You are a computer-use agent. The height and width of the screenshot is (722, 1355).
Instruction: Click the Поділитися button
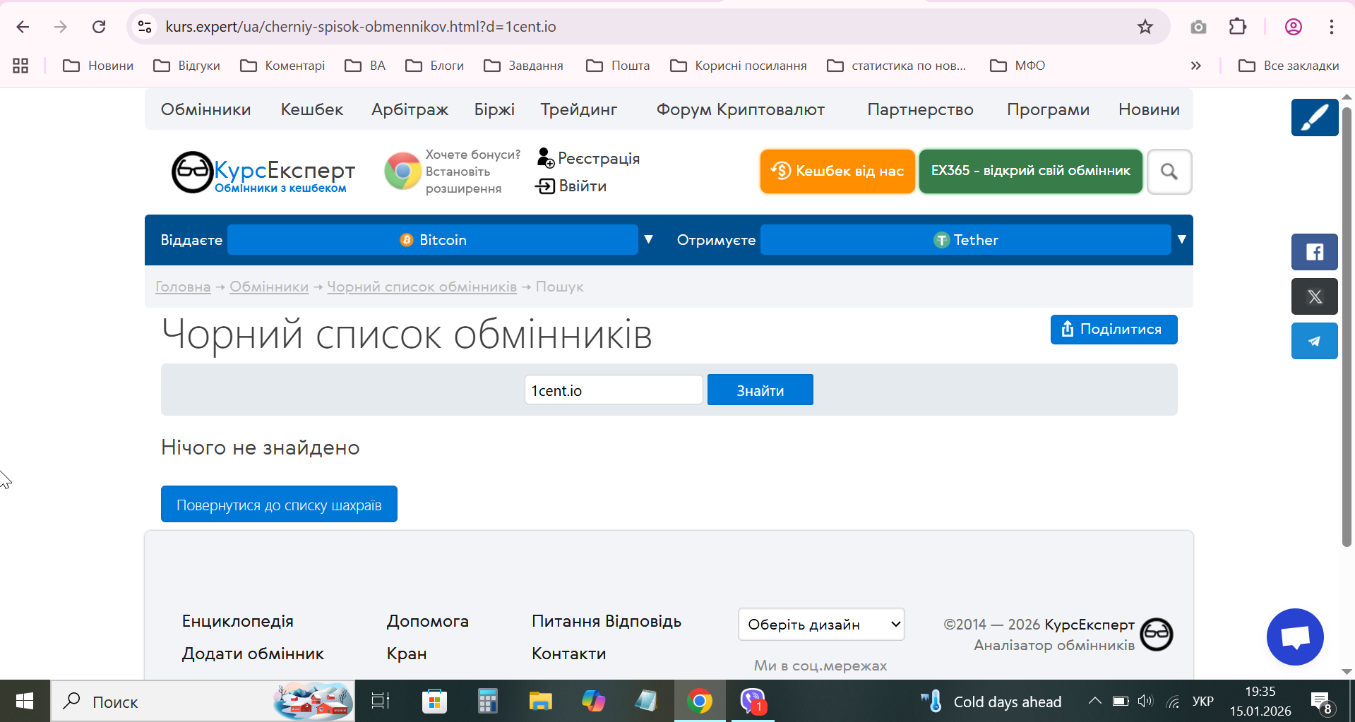[1114, 330]
